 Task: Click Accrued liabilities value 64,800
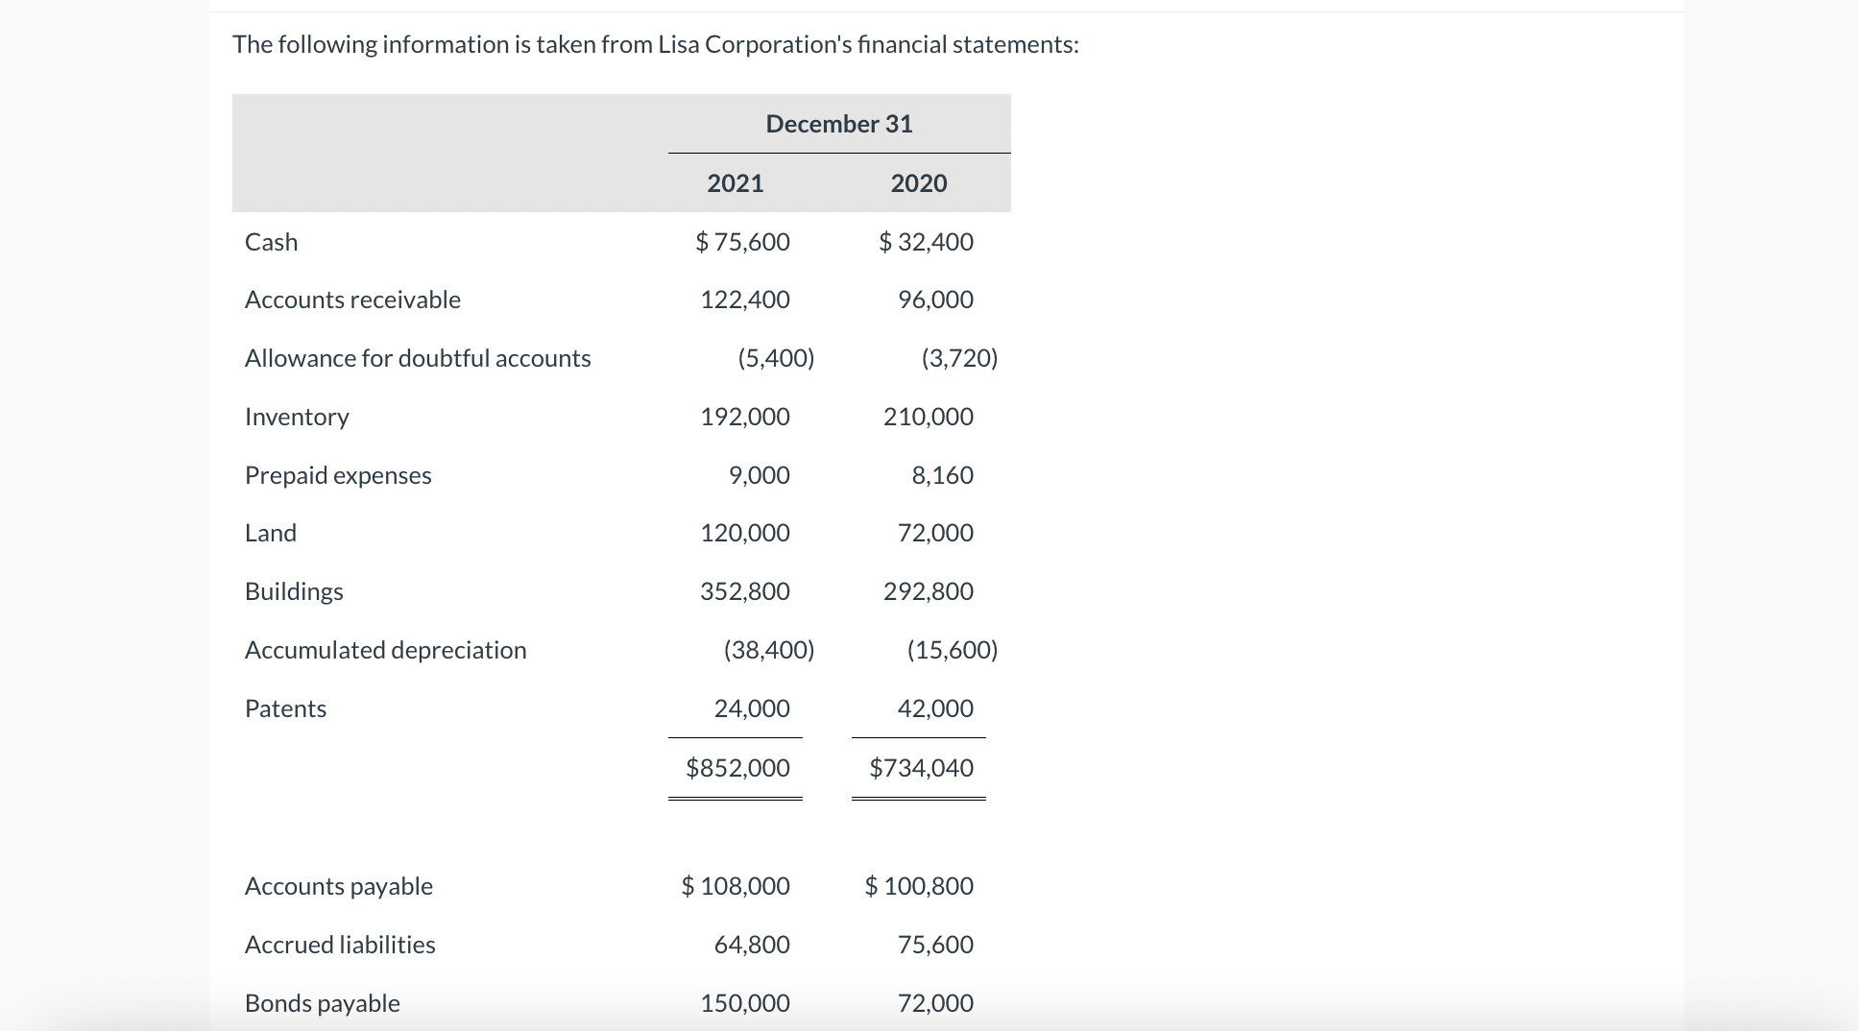tap(753, 945)
